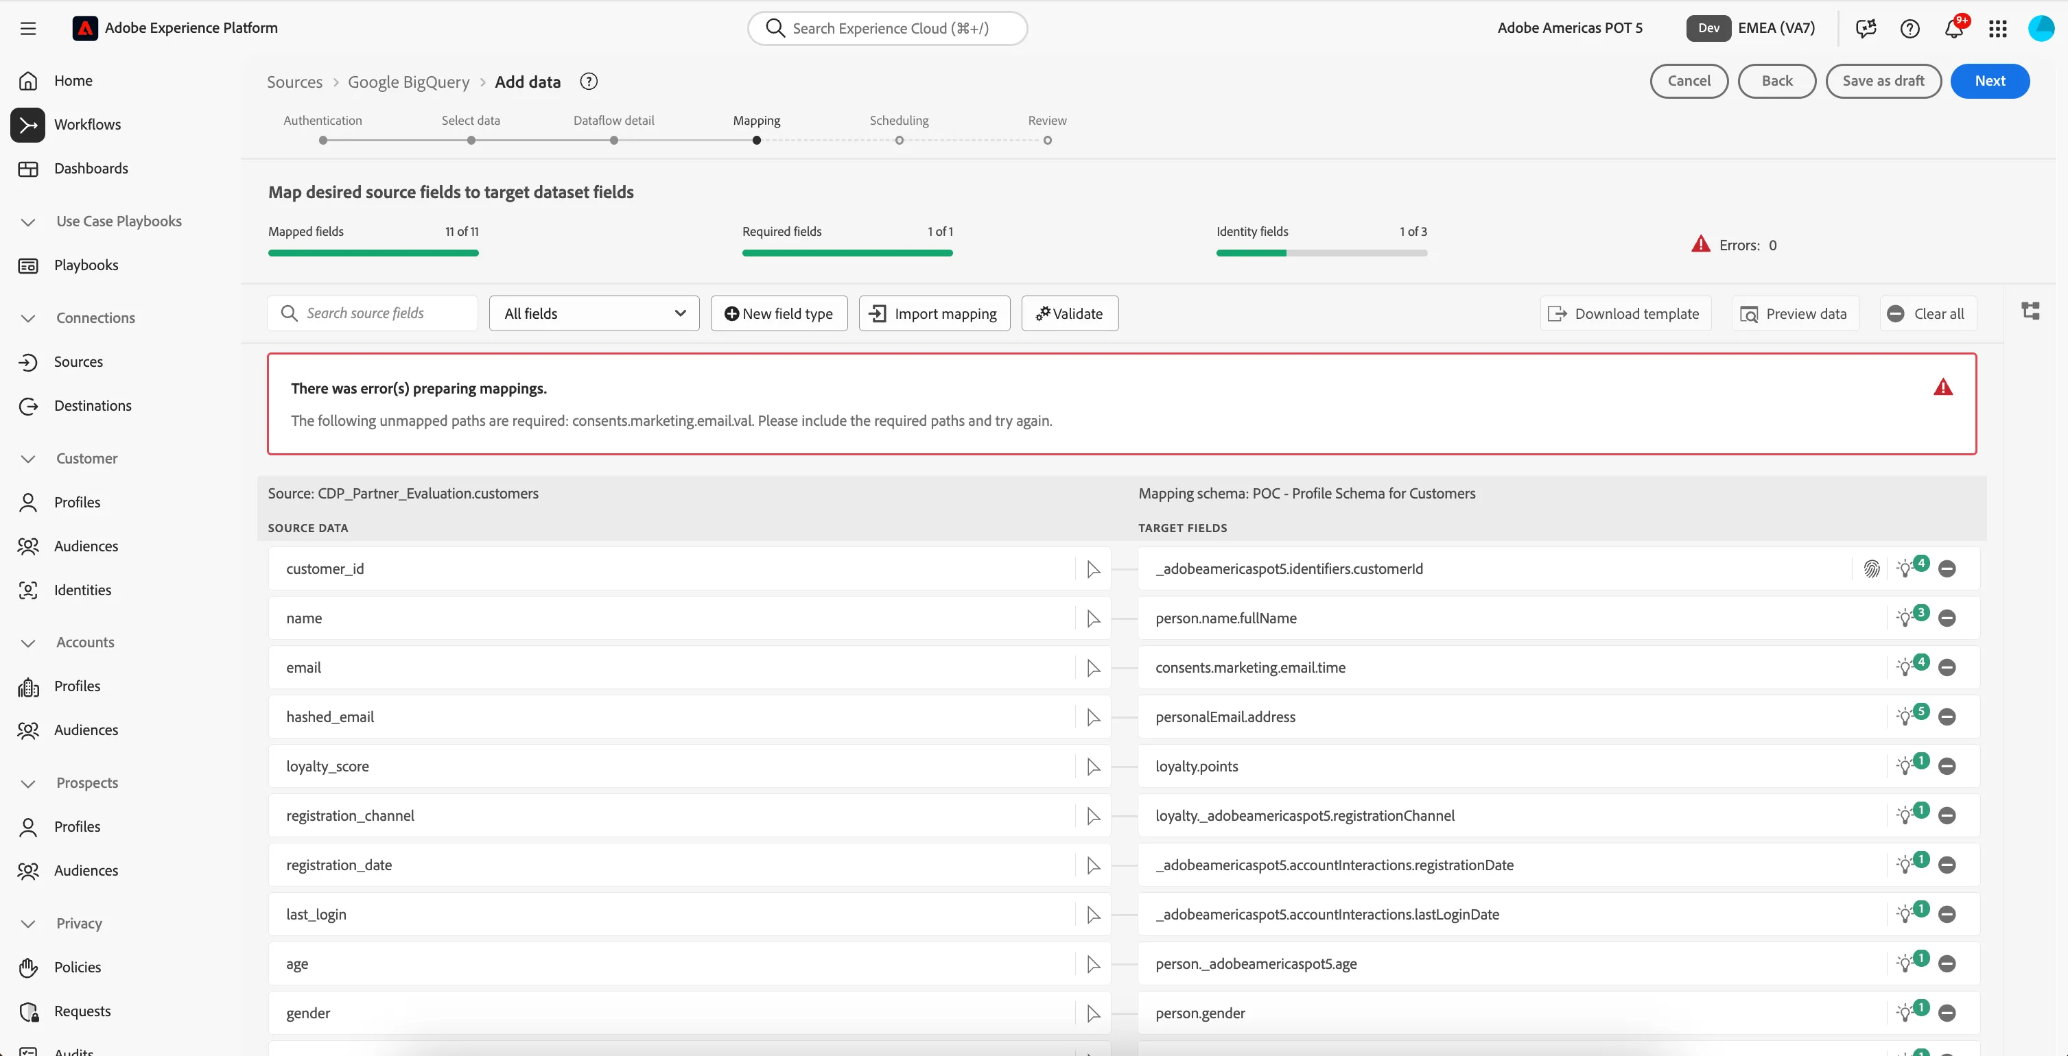Click the Validate button
Screen dimensions: 2068x1056
click(x=1069, y=314)
